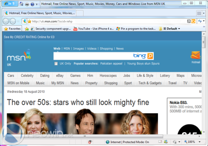Expand dropdown next to refresh icon
The width and height of the screenshot is (208, 146).
click(x=204, y=21)
